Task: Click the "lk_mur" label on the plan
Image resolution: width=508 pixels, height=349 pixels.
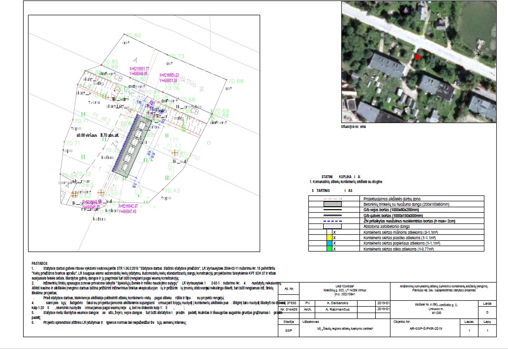Action: pyautogui.click(x=81, y=181)
